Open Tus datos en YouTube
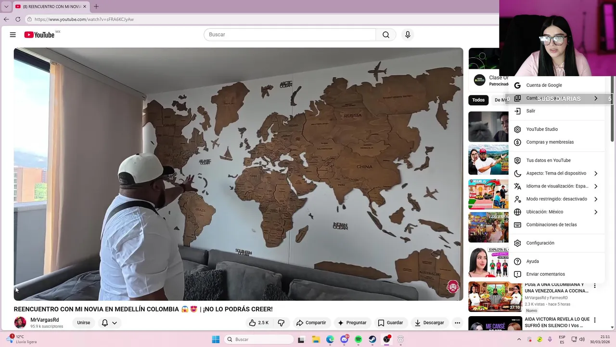Image resolution: width=616 pixels, height=347 pixels. 556,160
